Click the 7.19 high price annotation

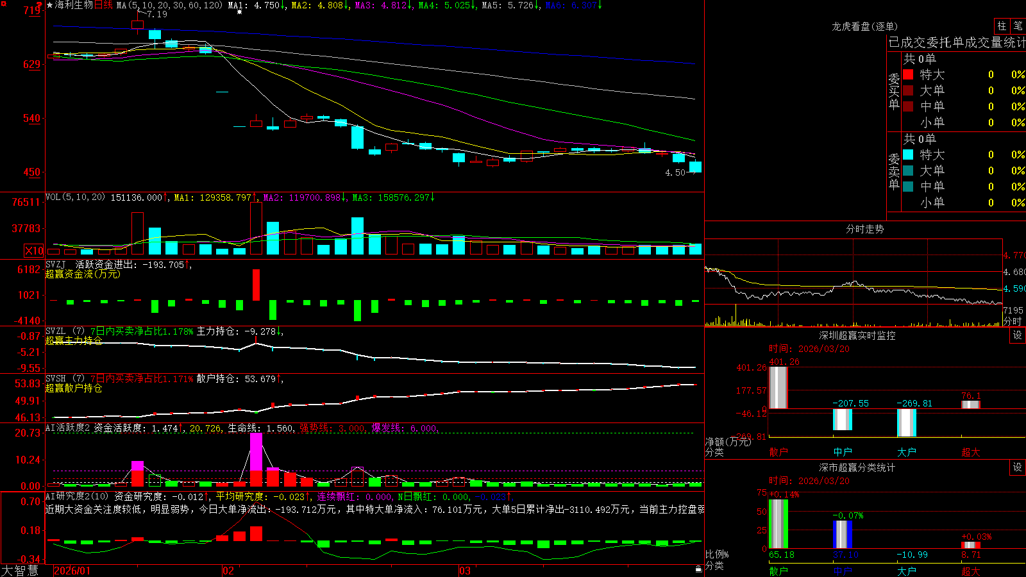coord(157,14)
